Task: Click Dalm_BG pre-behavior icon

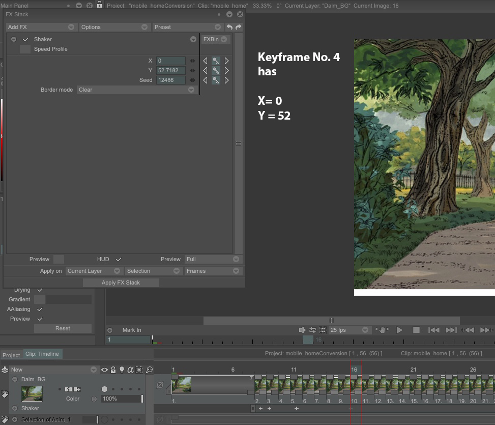Action: point(68,389)
